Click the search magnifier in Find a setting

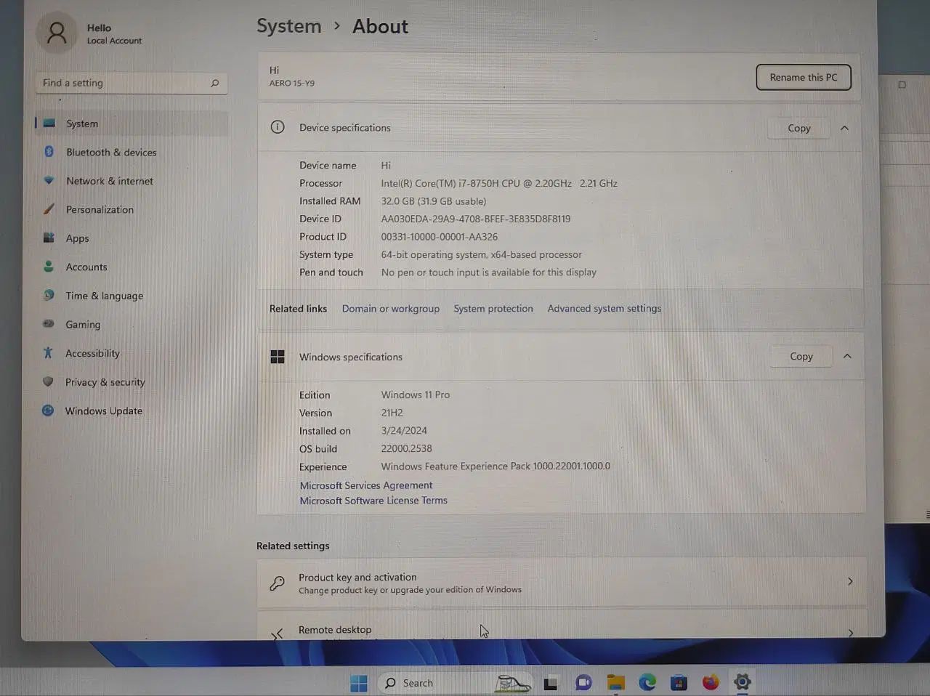coord(214,83)
